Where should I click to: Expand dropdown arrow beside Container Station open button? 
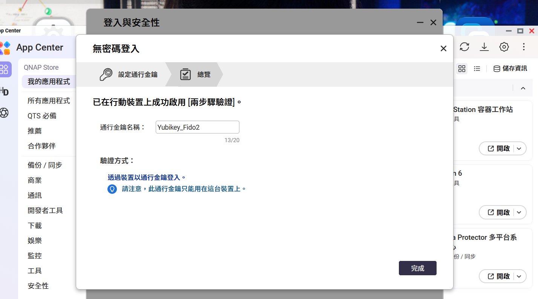[519, 149]
